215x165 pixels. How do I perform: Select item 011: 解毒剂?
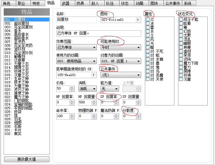coord(27,56)
